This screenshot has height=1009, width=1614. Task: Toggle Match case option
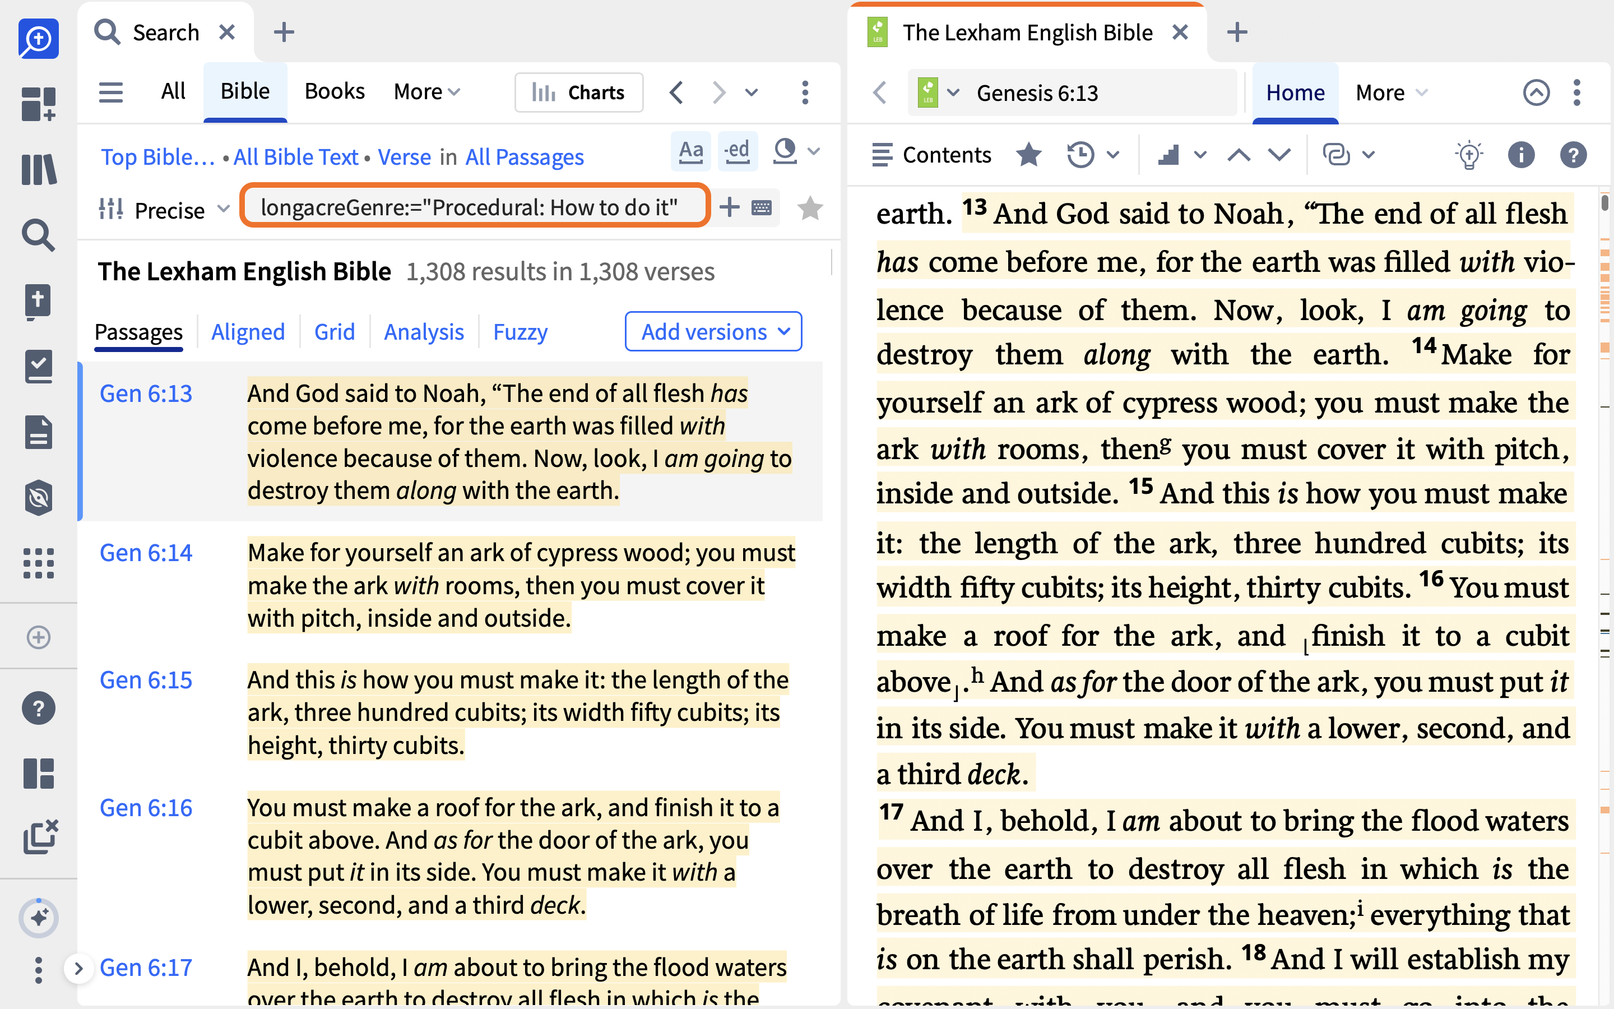(x=691, y=151)
